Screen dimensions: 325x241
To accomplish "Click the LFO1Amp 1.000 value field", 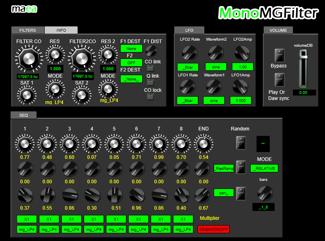I will pos(240,101).
